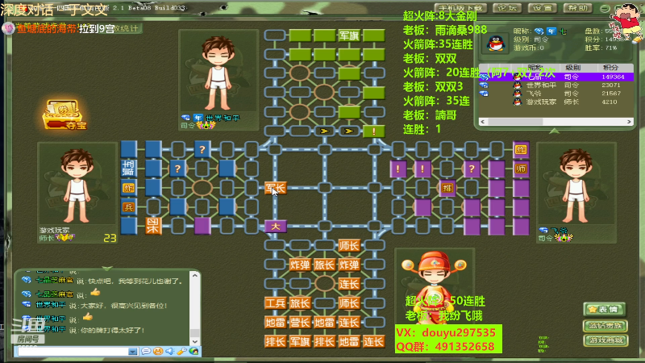Click the 胜率: 71% stat in profile panel
645x363 pixels.
tap(601, 48)
